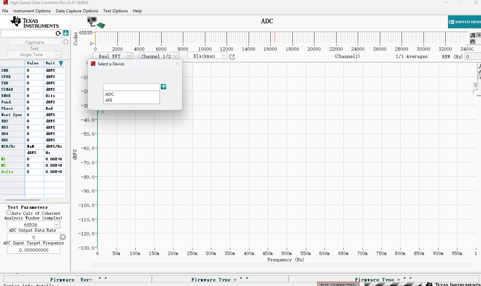Click the crosshair cursor tool above Codes graph
This screenshot has width=481, height=286.
pos(479,35)
